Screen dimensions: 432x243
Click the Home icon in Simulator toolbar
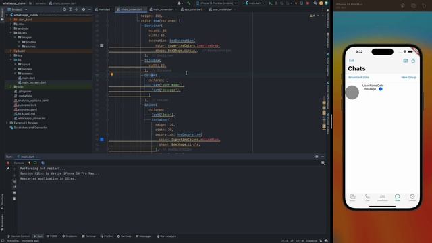pyautogui.click(x=403, y=5)
